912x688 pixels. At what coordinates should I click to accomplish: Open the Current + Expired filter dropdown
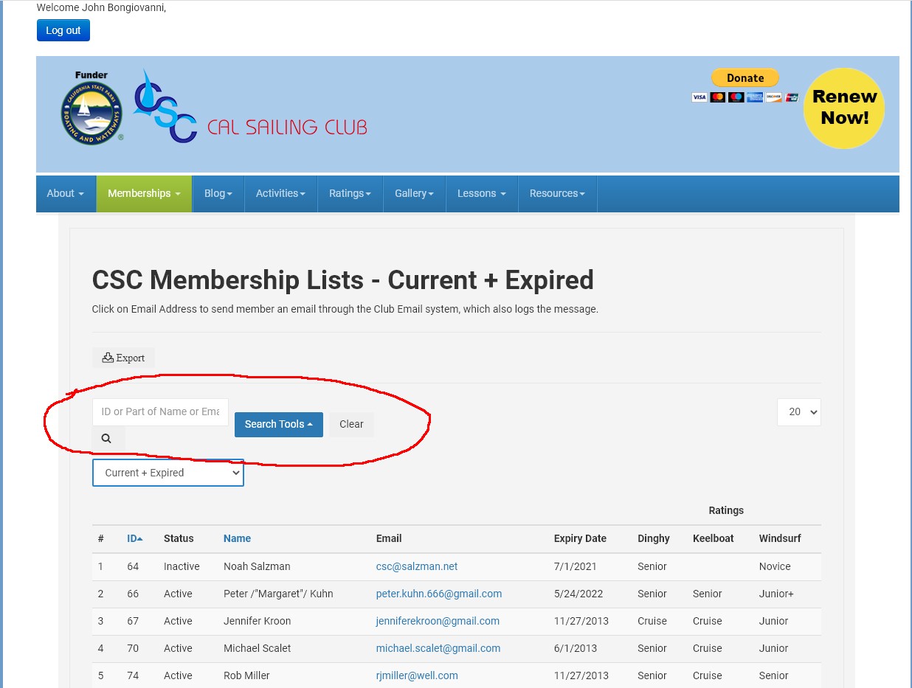coord(168,473)
